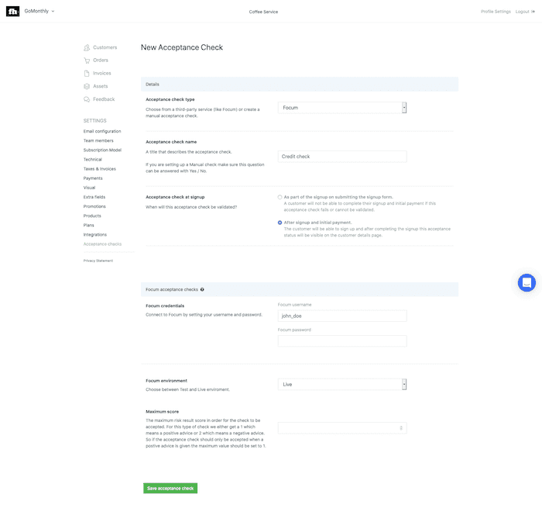Open the Focum environment dropdown

click(x=342, y=385)
